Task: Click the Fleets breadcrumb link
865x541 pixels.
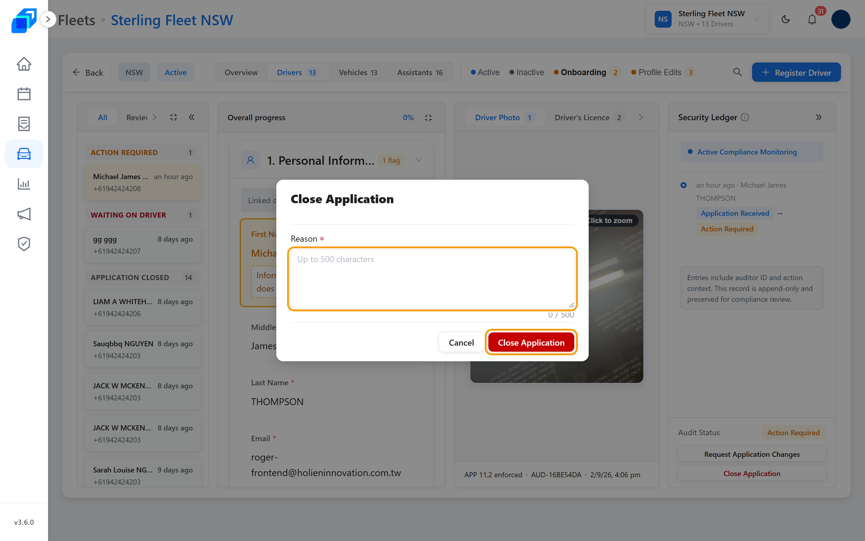Action: 77,20
